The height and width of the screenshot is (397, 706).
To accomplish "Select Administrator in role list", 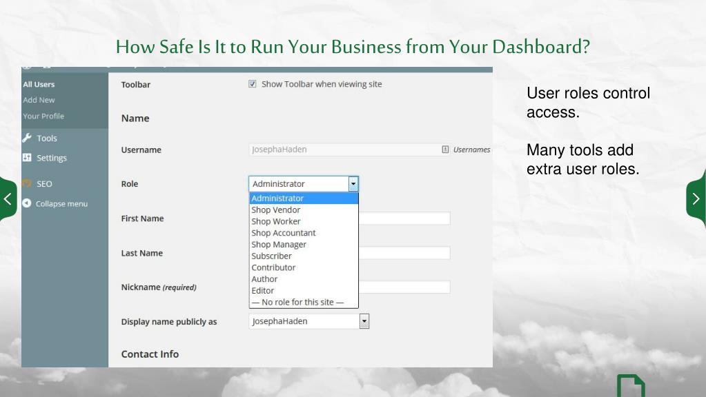I will click(304, 198).
